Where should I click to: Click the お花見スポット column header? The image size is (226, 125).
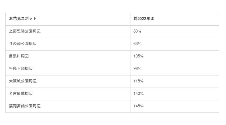pyautogui.click(x=23, y=19)
